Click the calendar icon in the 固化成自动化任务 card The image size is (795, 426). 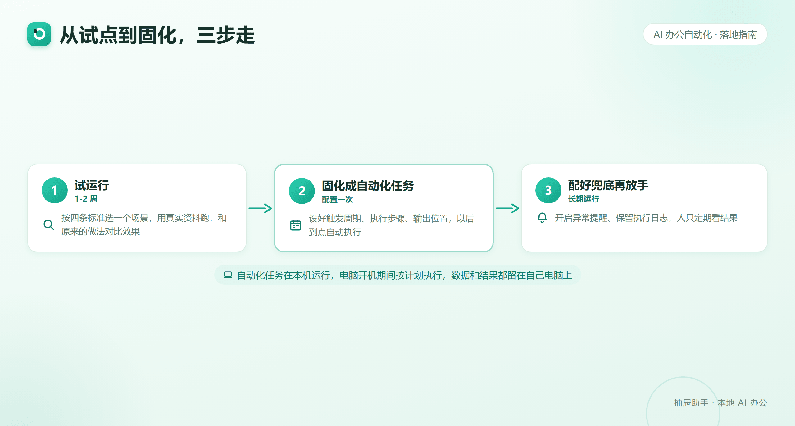point(296,225)
